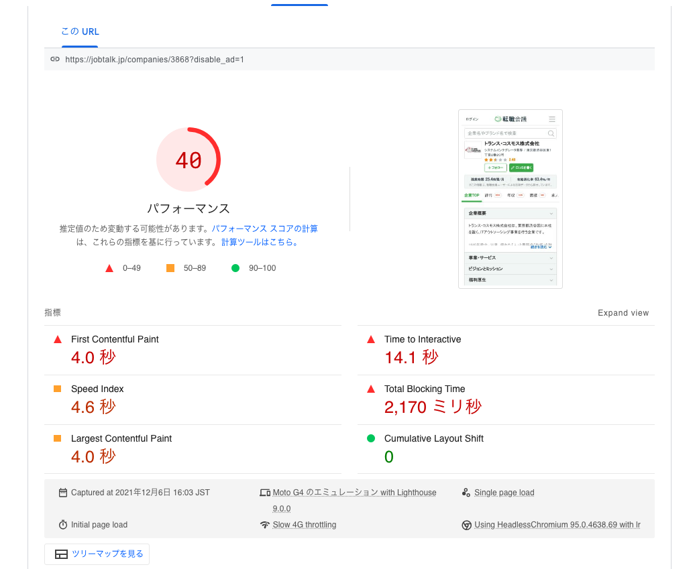Expand the Time to Interactive metric

pos(506,351)
